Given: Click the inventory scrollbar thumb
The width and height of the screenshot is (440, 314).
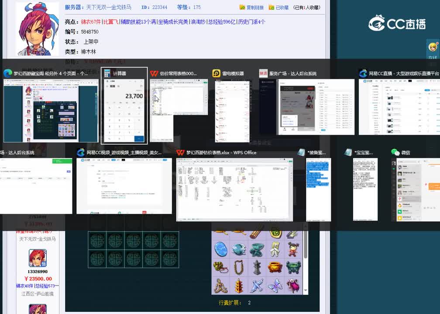Looking at the screenshot, I should coord(306,244).
